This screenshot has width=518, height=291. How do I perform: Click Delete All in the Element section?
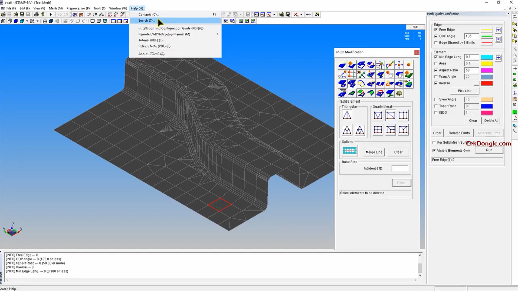point(491,121)
